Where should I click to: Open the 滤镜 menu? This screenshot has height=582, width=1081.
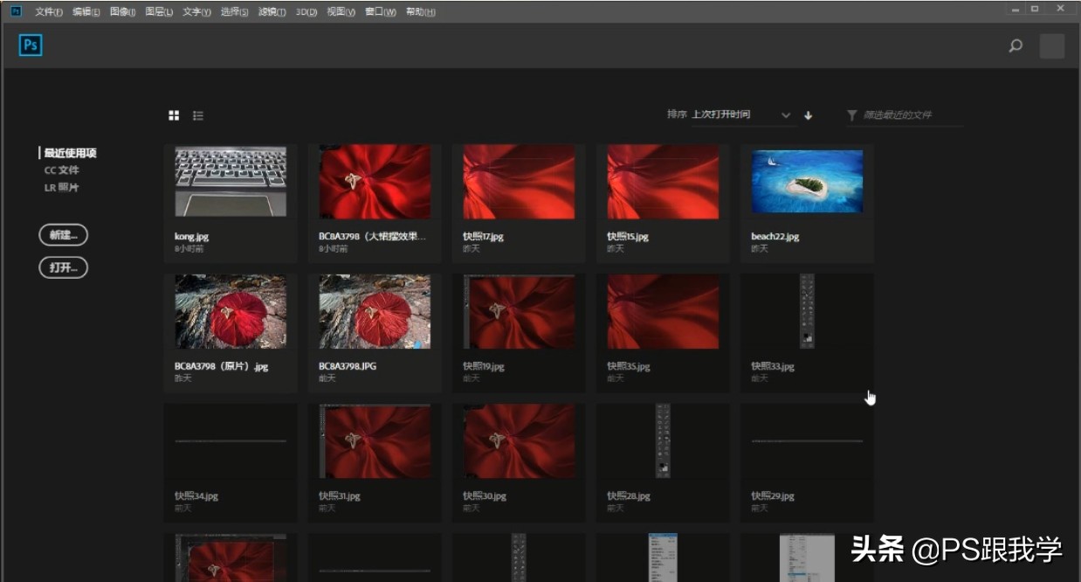[x=272, y=11]
